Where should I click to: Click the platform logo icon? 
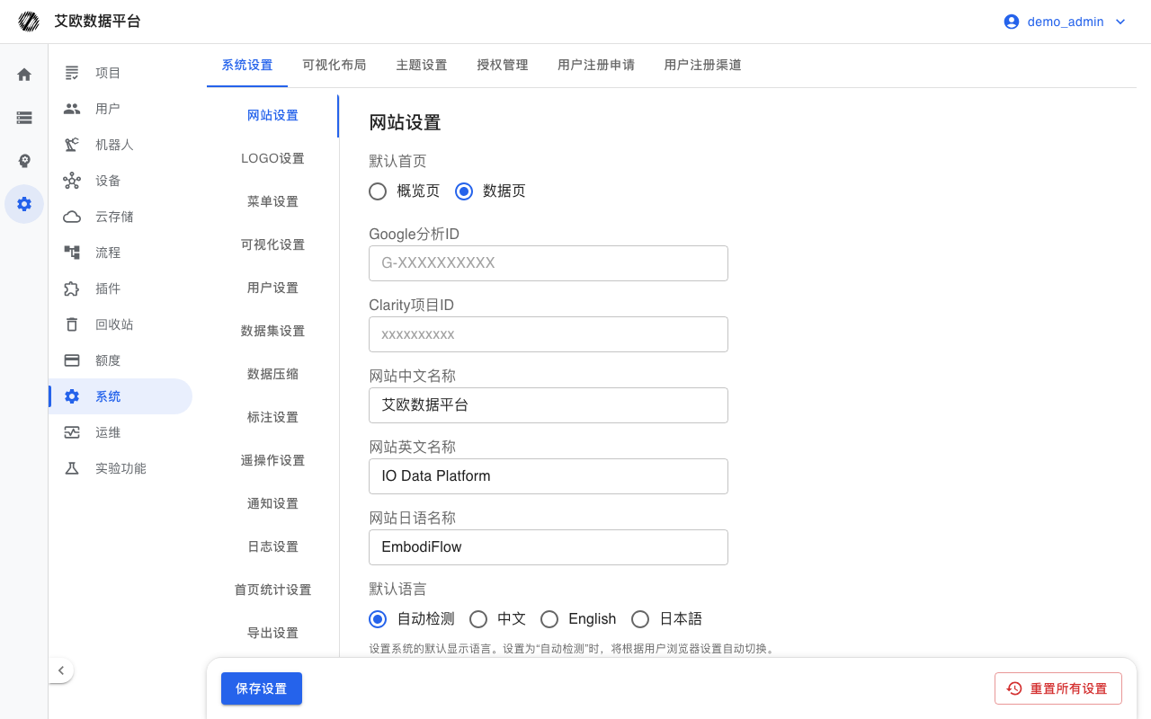29,22
